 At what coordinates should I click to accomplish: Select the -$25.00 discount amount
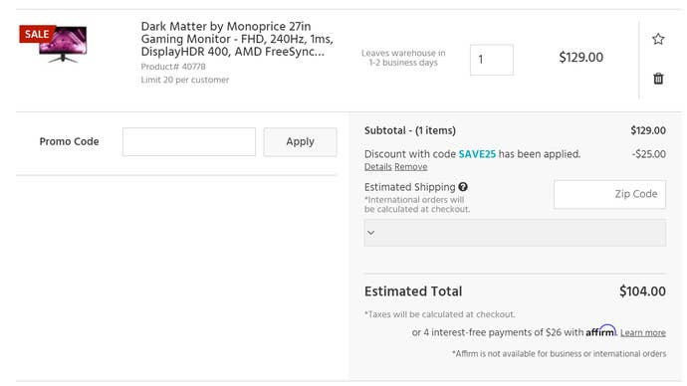pos(649,154)
